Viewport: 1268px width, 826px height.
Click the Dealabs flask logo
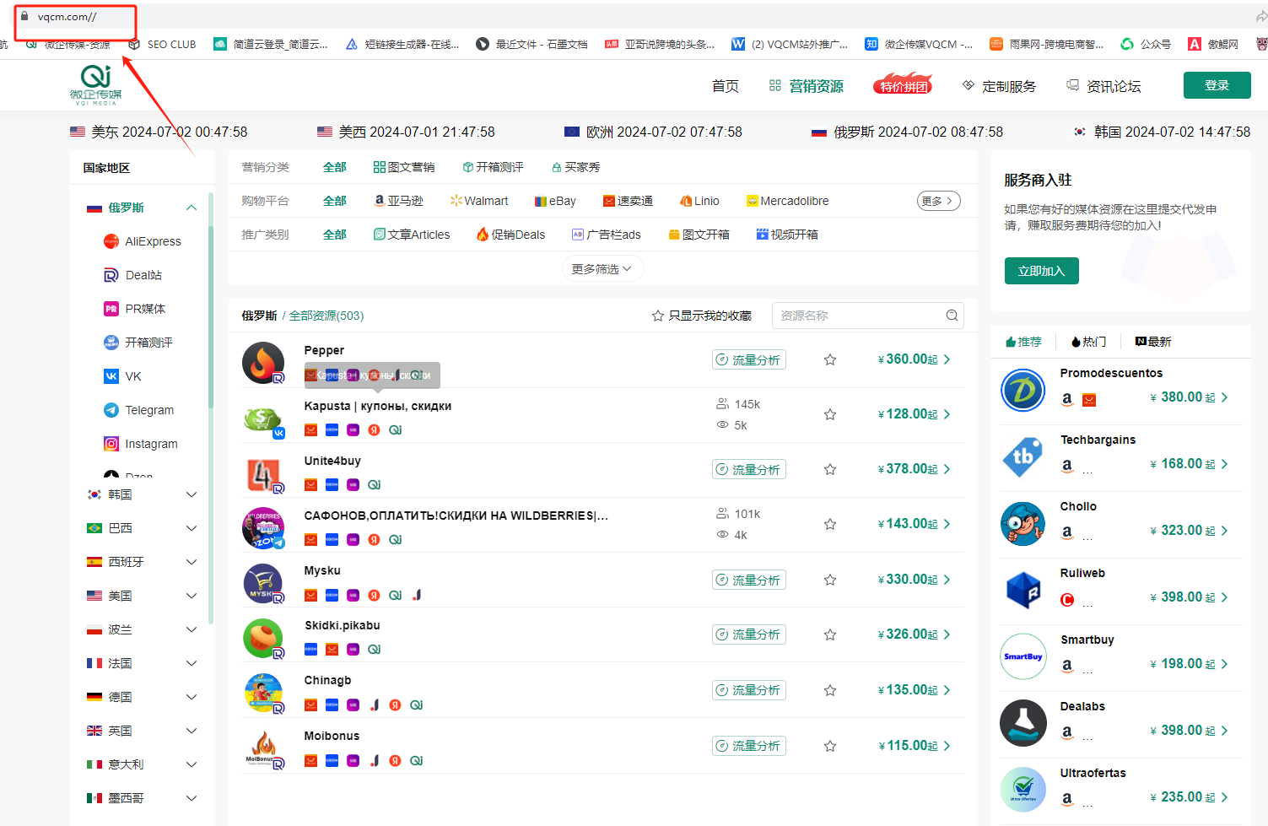(1023, 723)
